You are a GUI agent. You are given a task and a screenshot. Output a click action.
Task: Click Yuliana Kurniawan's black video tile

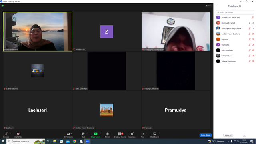176,71
